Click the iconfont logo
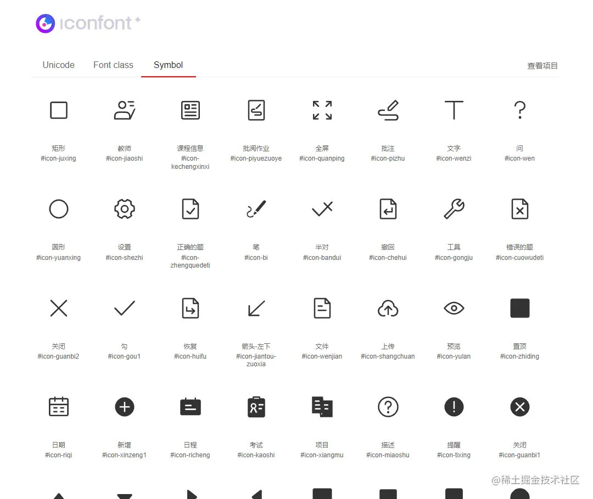This screenshot has width=593, height=499. [x=88, y=24]
